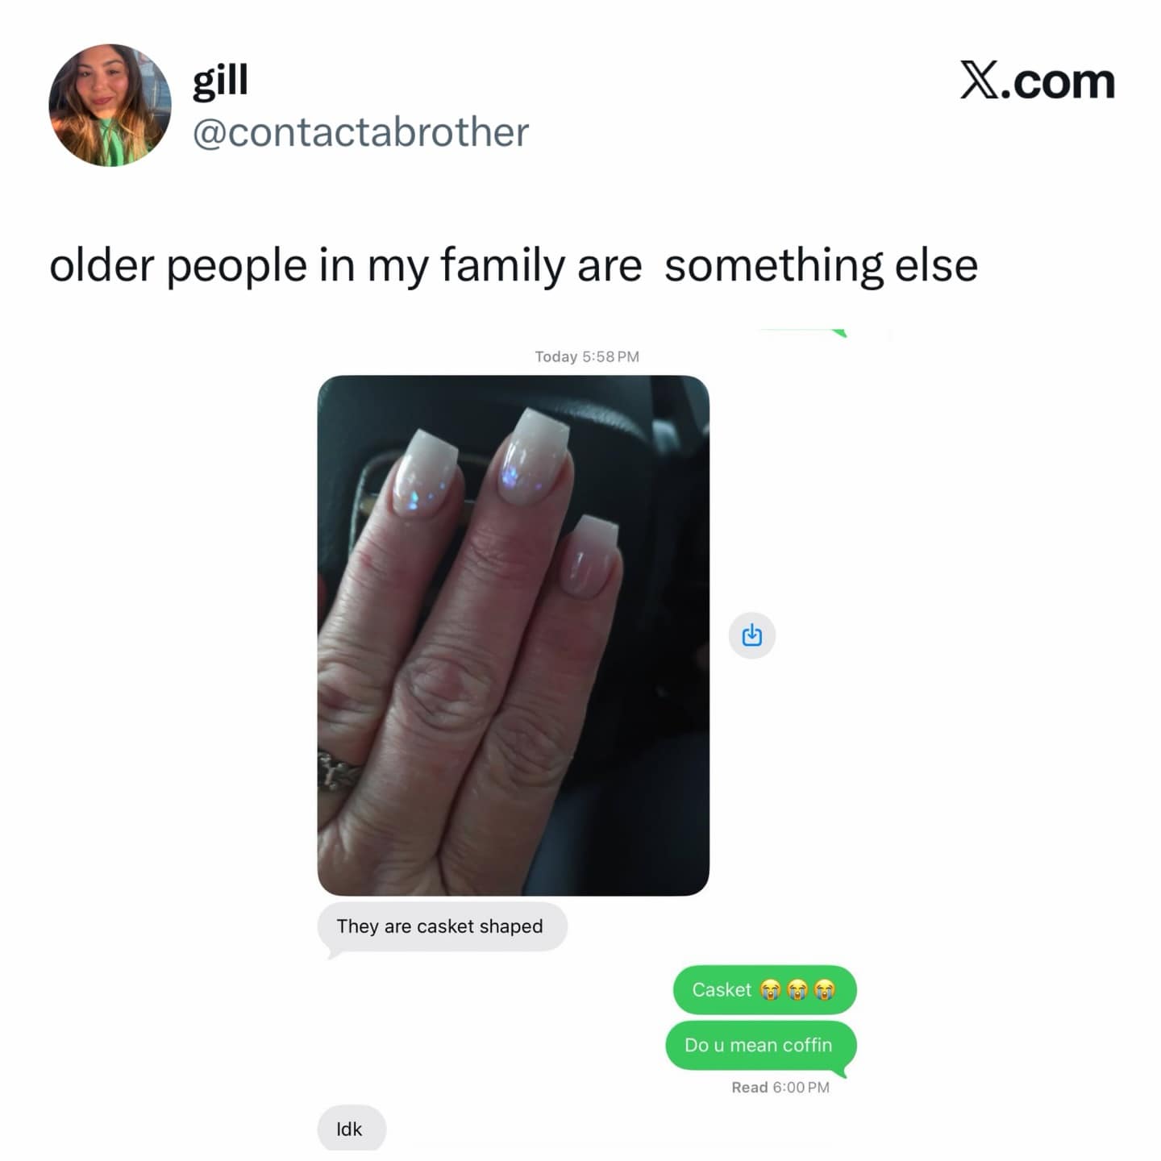Click the Read 6:00 PM receipt
This screenshot has width=1161, height=1161.
pos(780,1088)
